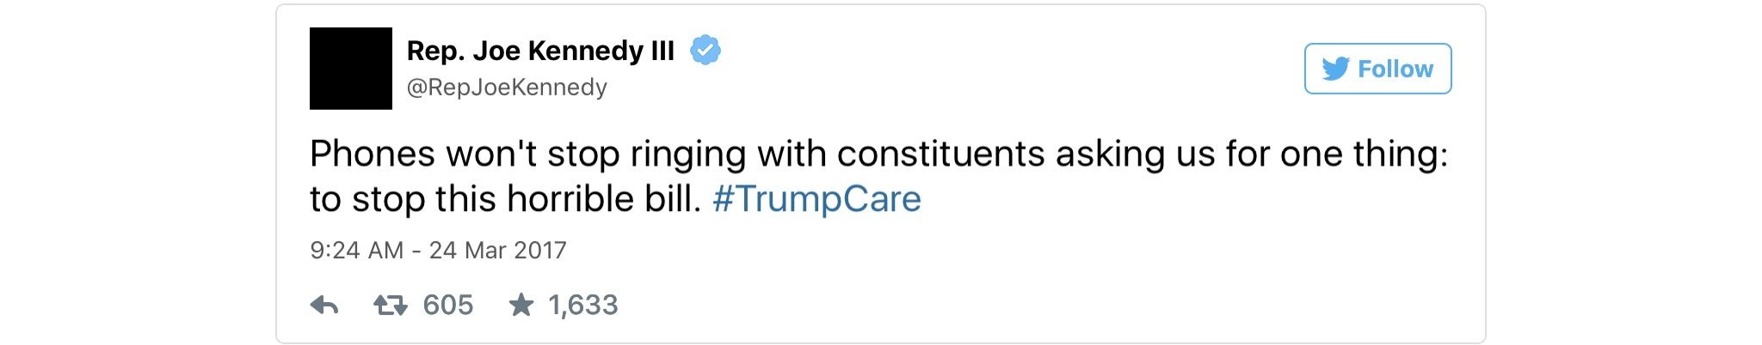Retweet using the retweet arrows icon
The width and height of the screenshot is (1762, 345).
(390, 305)
